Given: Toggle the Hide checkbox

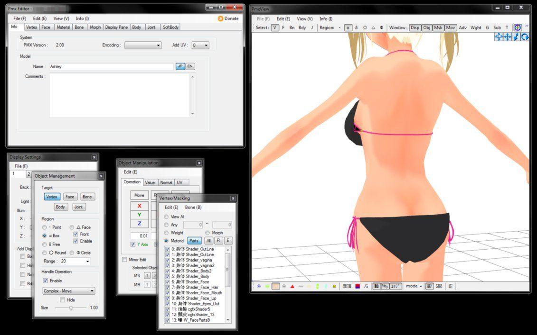Looking at the screenshot, I should (62, 300).
